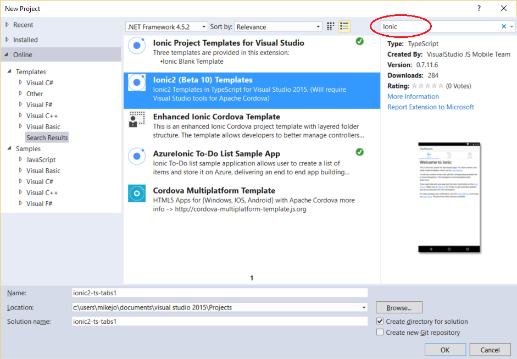Enable Create new Git repository
This screenshot has width=517, height=359.
(380, 332)
